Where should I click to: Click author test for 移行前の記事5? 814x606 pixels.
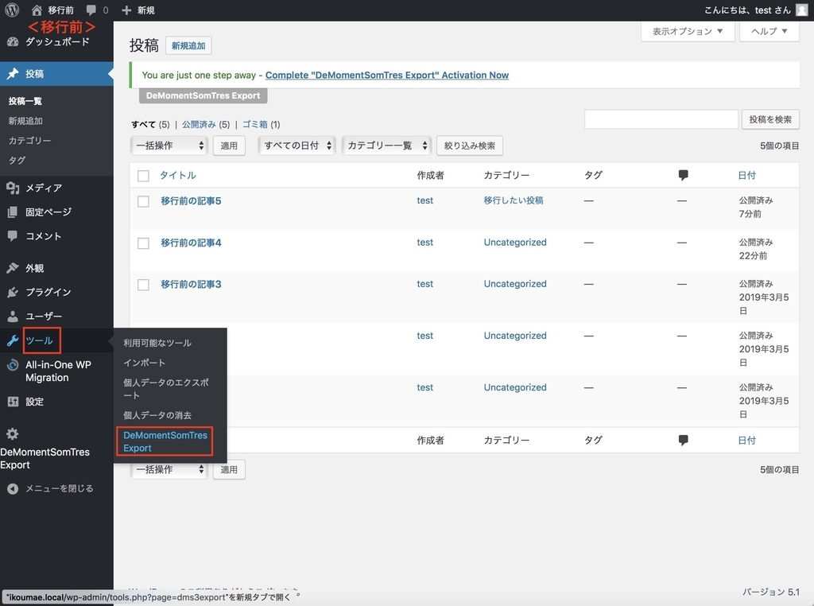coord(424,200)
